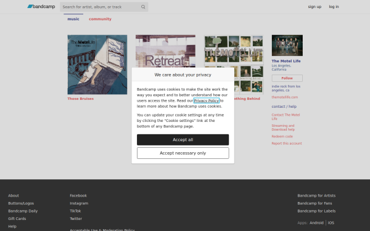Click The Motel Life artist name
This screenshot has width=370, height=231.
286,61
